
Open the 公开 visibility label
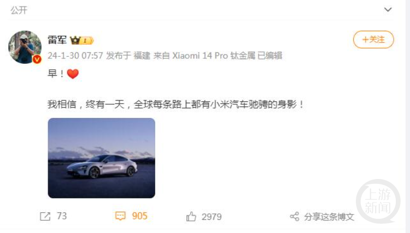(19, 10)
